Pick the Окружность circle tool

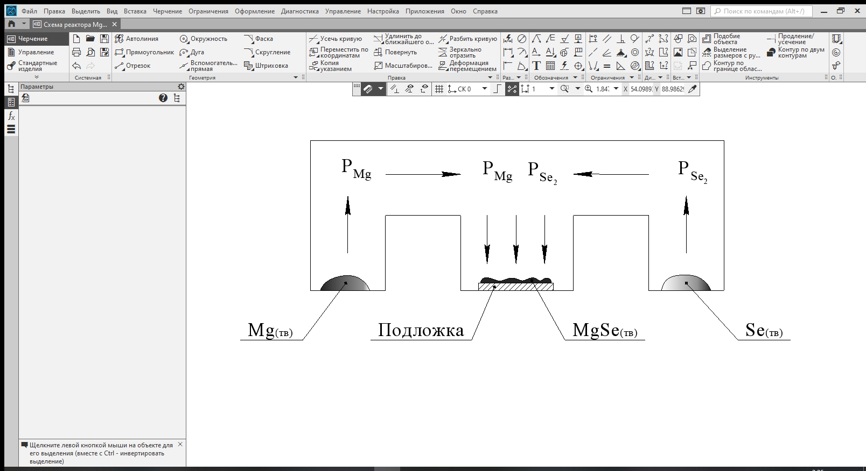(203, 39)
